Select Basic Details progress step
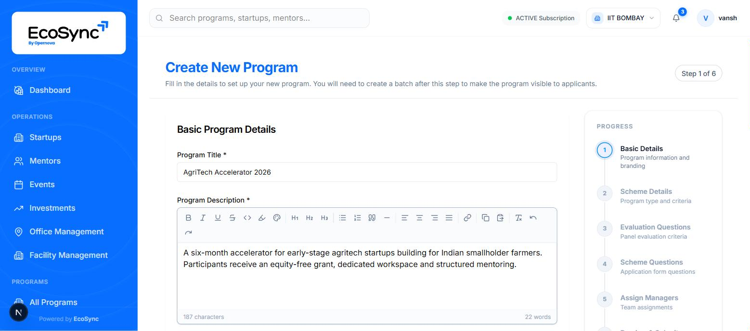The image size is (750, 331). [x=653, y=157]
